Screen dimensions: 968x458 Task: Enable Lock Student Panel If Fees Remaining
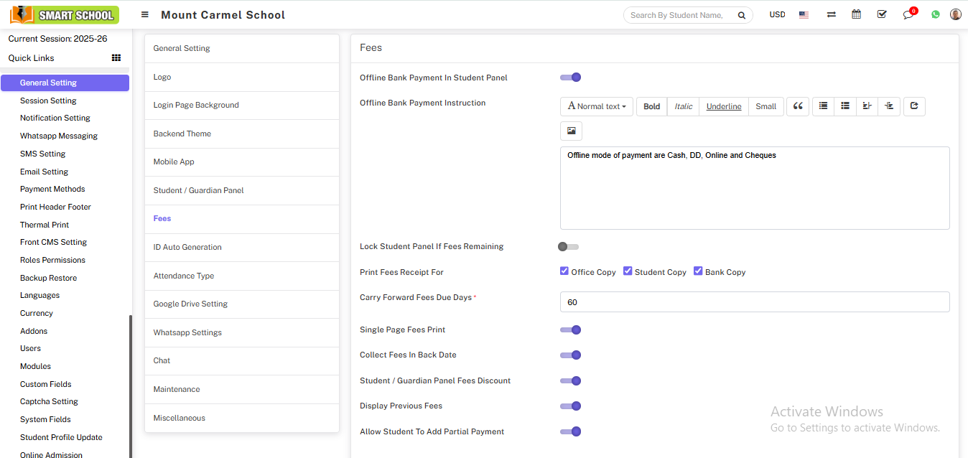click(568, 247)
